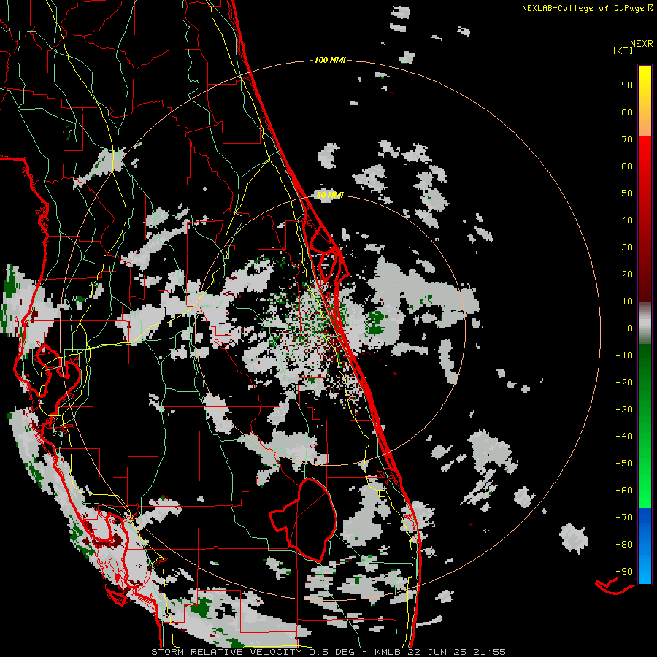Click the -90 value on the velocity scale
The height and width of the screenshot is (657, 657).
pos(624,572)
